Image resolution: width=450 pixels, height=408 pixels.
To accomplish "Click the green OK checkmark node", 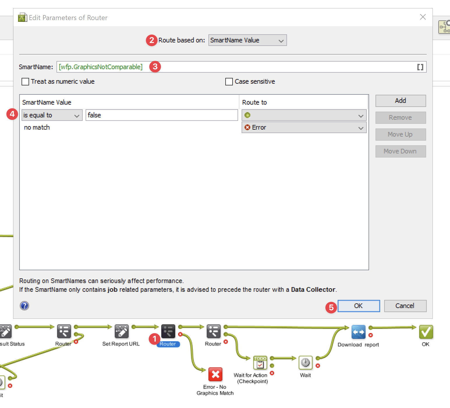I will (426, 332).
